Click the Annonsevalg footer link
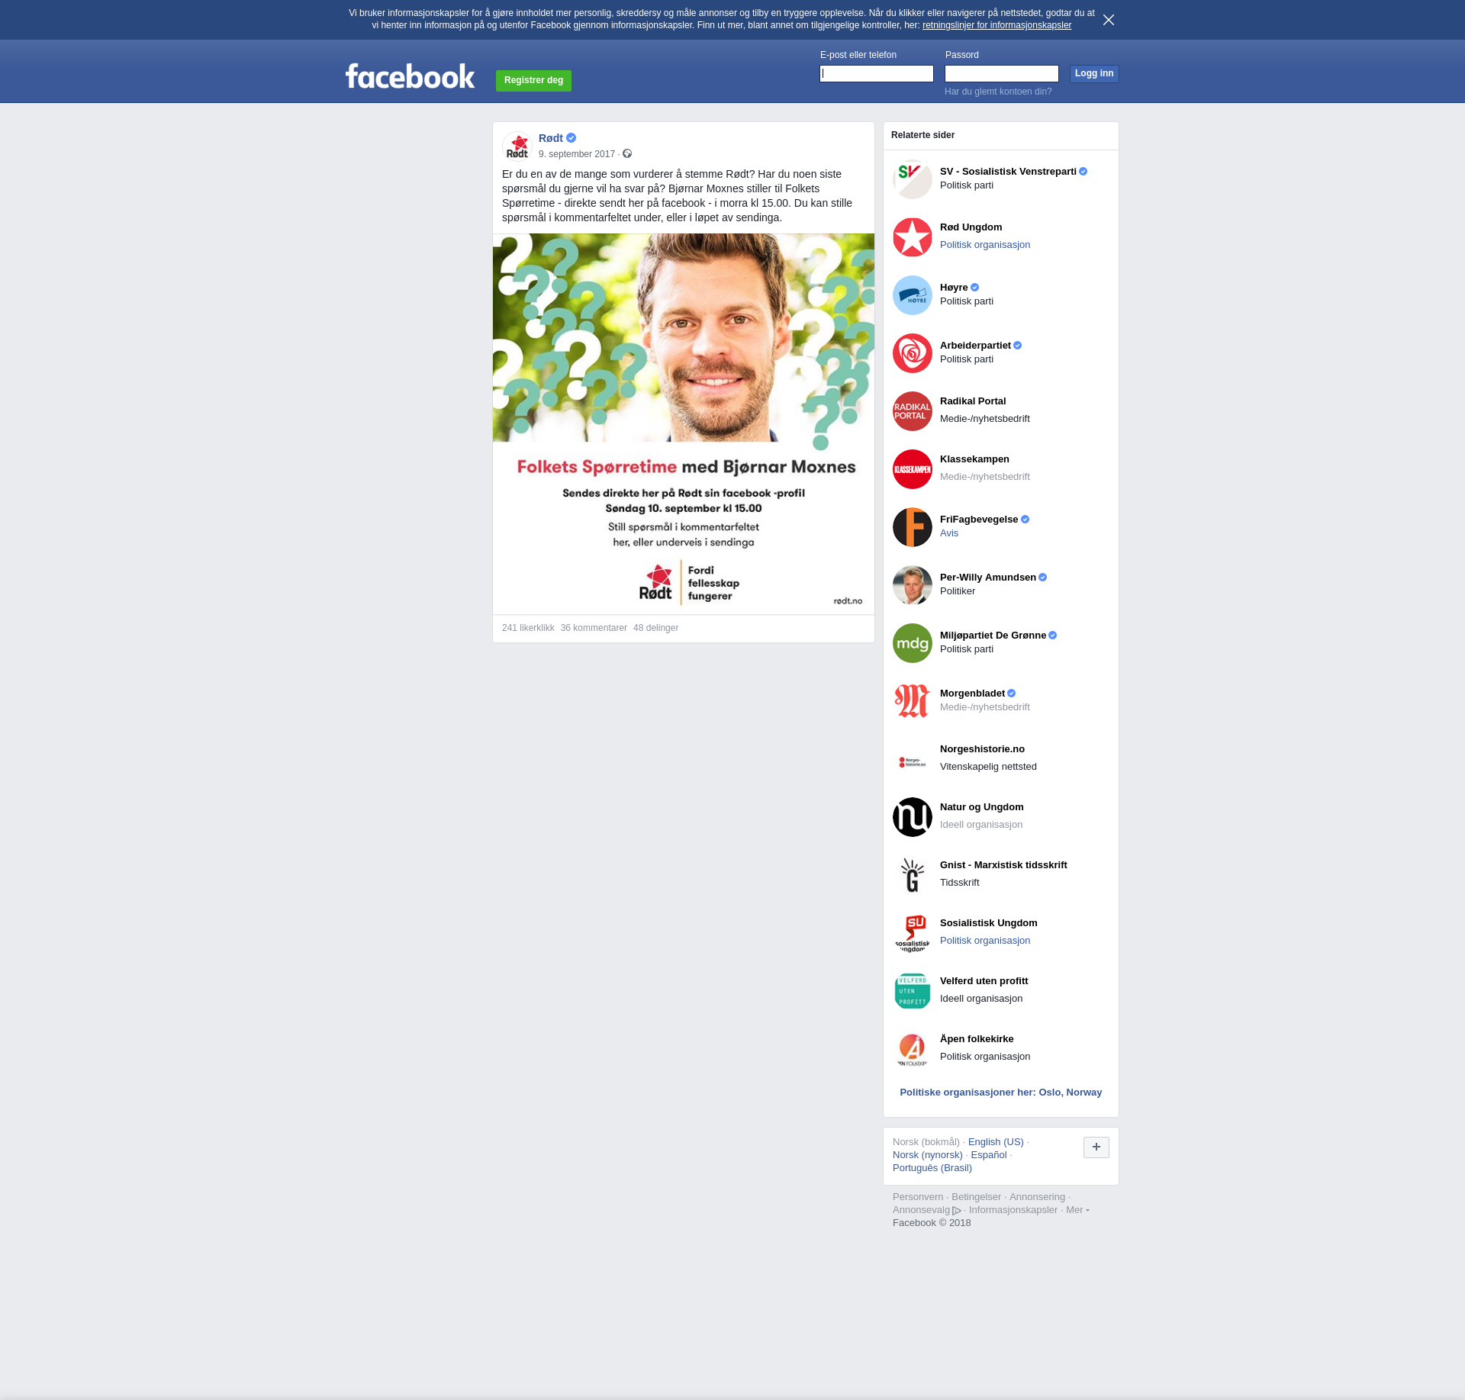 tap(921, 1210)
